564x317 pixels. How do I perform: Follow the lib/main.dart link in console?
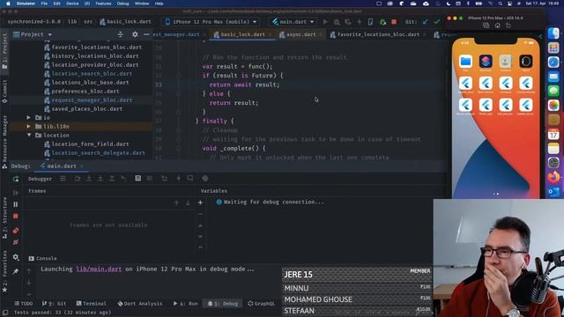(99, 269)
